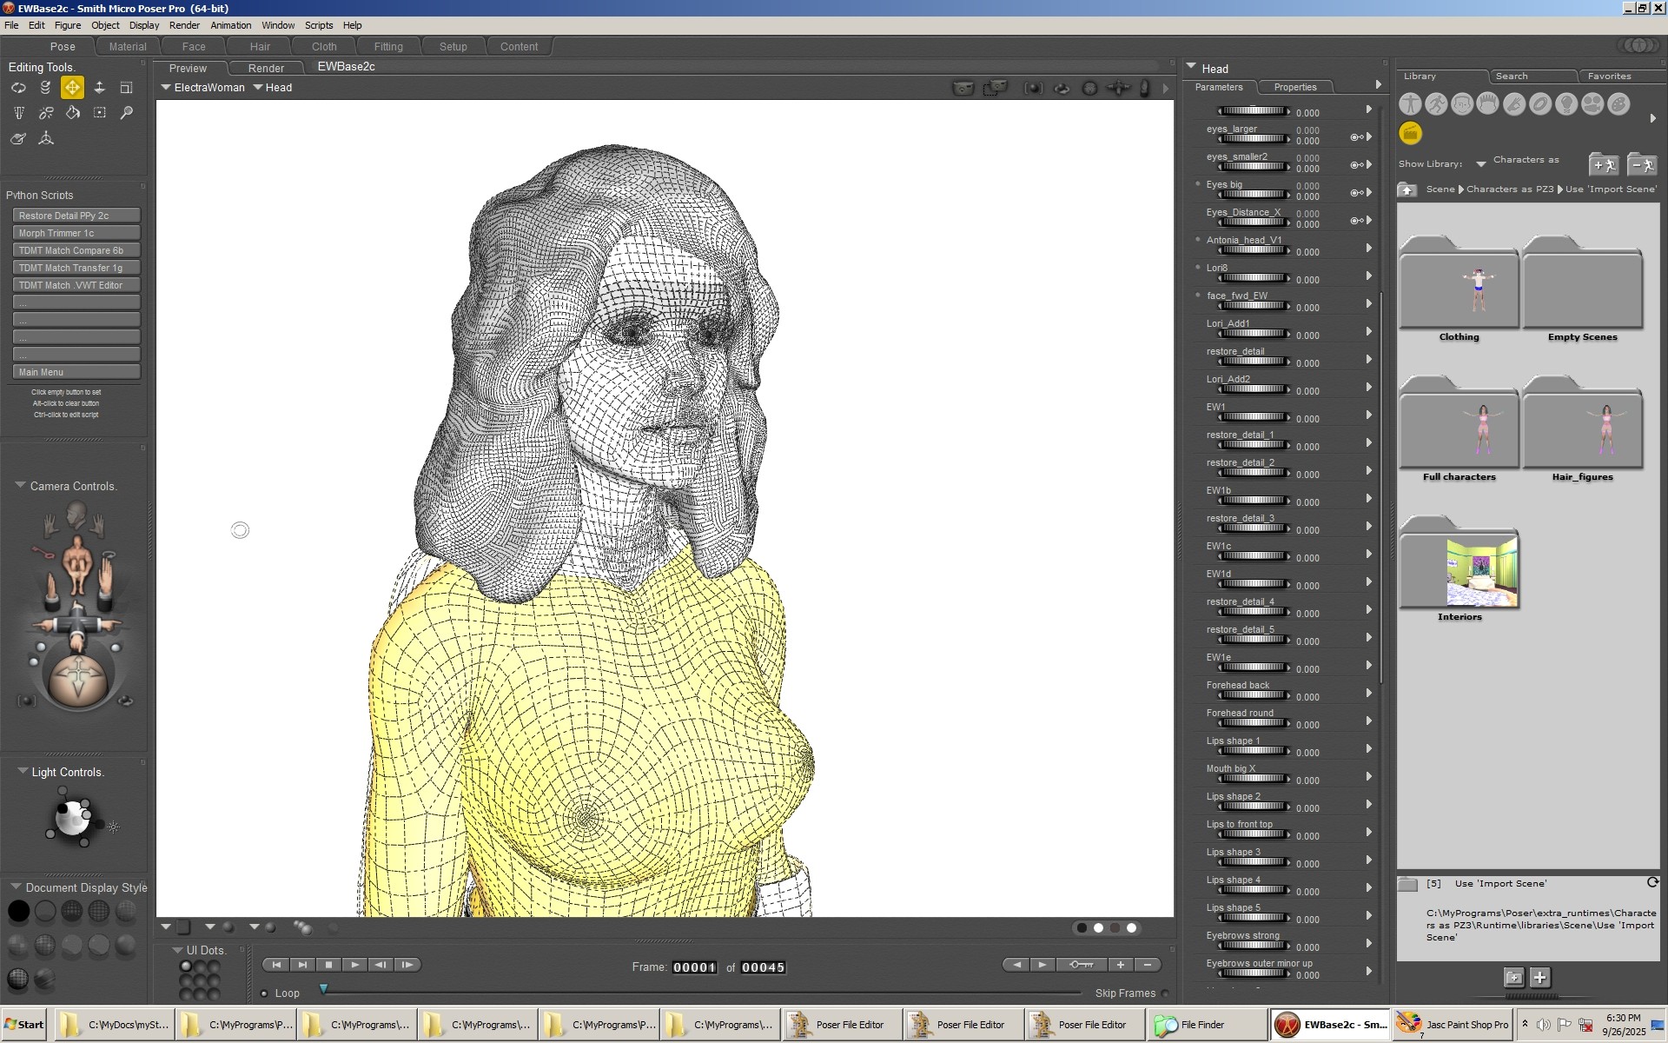This screenshot has height=1043, width=1668.
Task: Select the Rotate tool in Editing Tools
Action: point(19,87)
